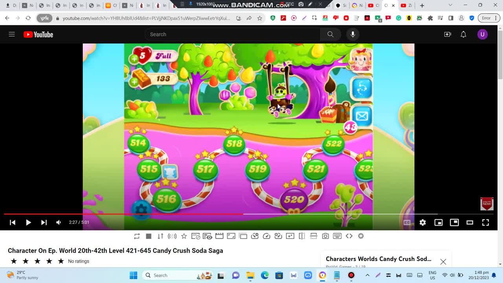Toggle the loop video icon below player
Viewport: 503px width, 283px height.
click(137, 236)
